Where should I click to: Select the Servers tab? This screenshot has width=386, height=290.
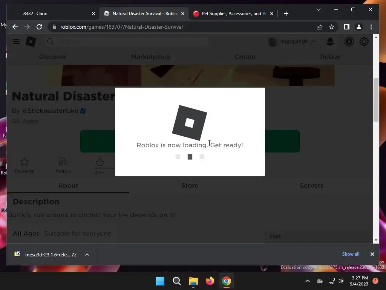[x=311, y=185]
